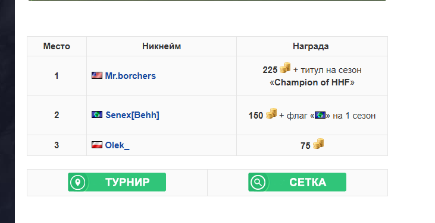Click the globe flag beside Senex[Behh]
This screenshot has height=223, width=435.
coord(97,114)
